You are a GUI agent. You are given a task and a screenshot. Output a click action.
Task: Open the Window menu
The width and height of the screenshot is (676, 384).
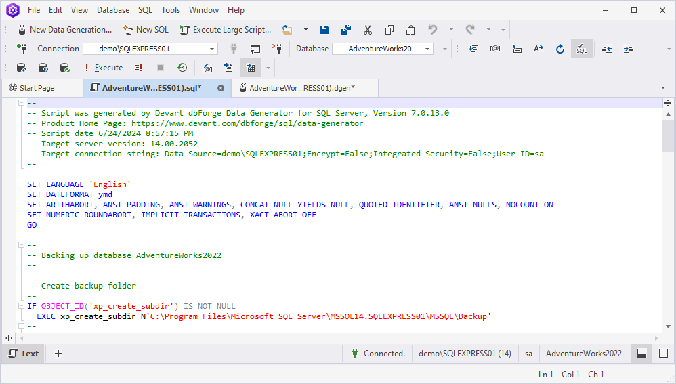click(x=203, y=10)
